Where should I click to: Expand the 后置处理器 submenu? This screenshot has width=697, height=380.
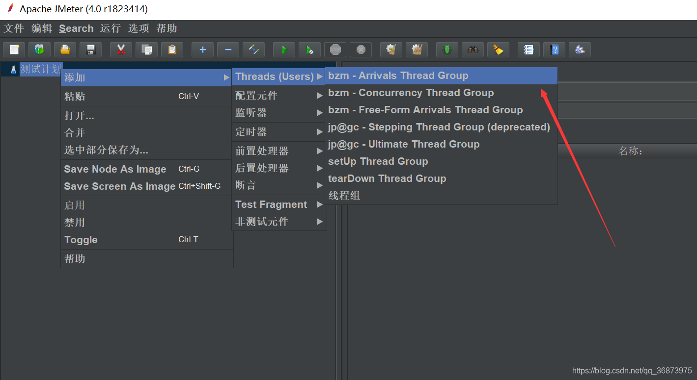(279, 168)
